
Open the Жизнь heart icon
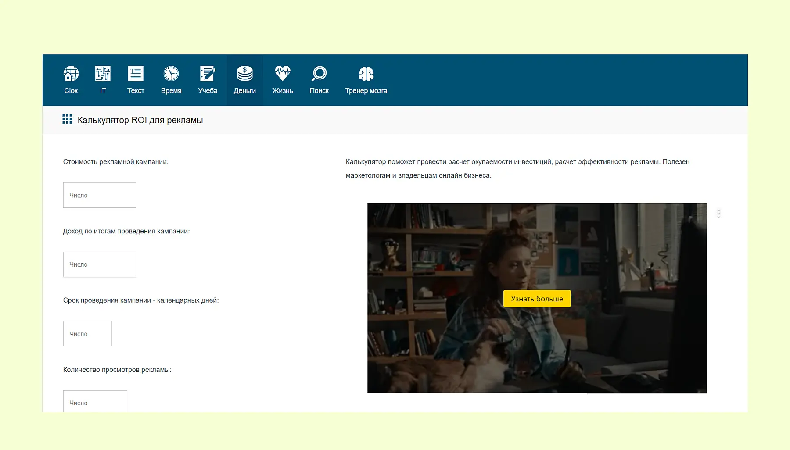[282, 74]
